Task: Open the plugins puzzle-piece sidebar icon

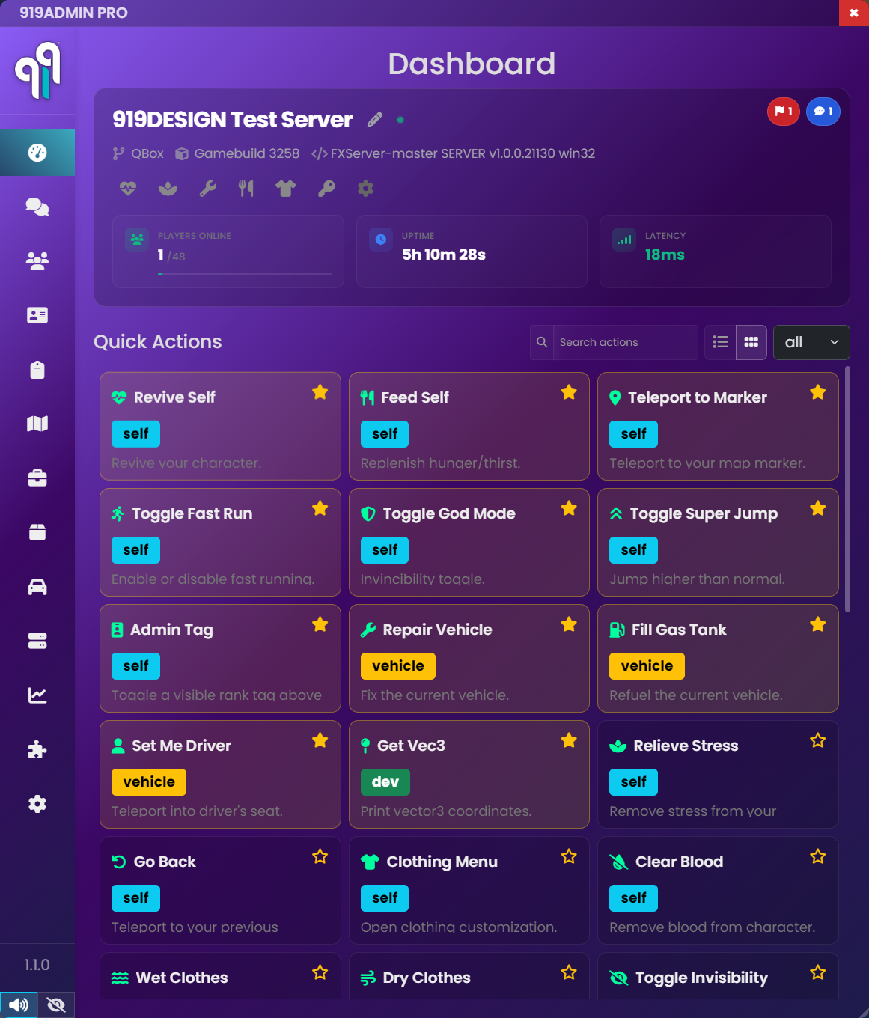Action: (37, 749)
